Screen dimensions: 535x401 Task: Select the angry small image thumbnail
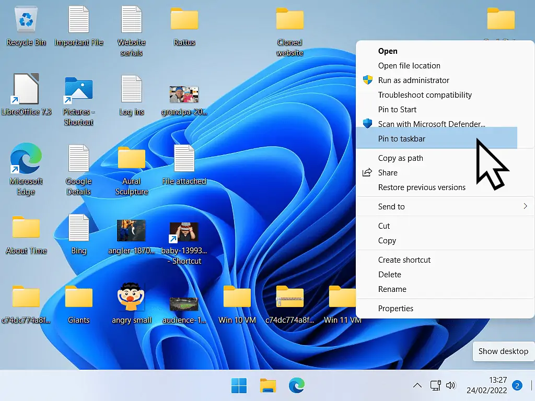point(131,298)
